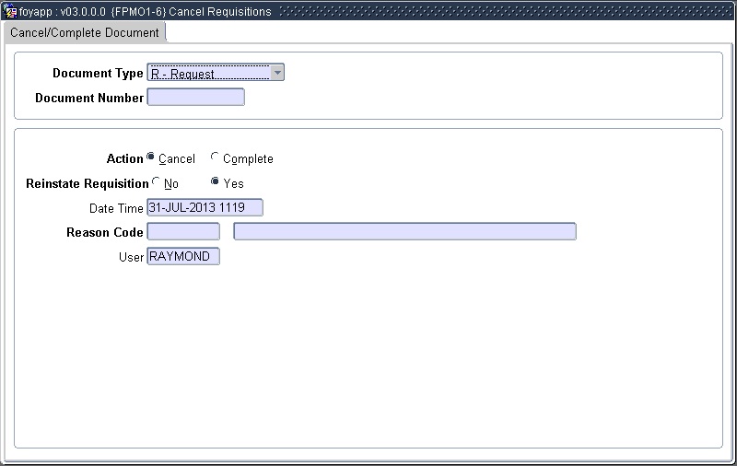The width and height of the screenshot is (737, 466).
Task: Click the Action label
Action: (x=124, y=158)
